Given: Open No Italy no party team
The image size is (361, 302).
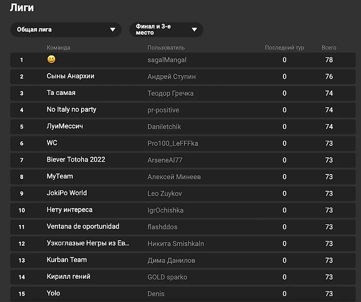Looking at the screenshot, I should coord(71,110).
